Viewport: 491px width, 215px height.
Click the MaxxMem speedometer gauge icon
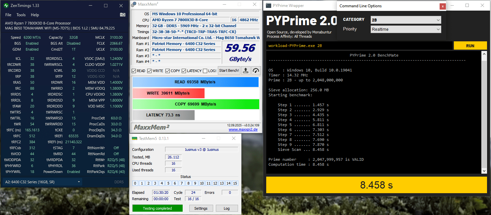pyautogui.click(x=256, y=70)
